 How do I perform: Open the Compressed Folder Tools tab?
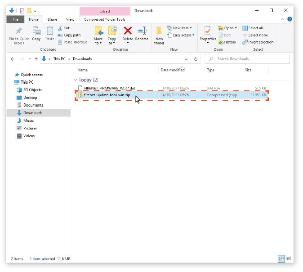[105, 19]
